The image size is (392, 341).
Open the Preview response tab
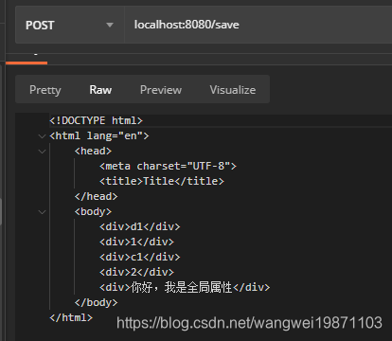coord(161,90)
